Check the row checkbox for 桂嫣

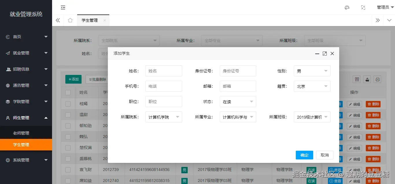coord(68,104)
